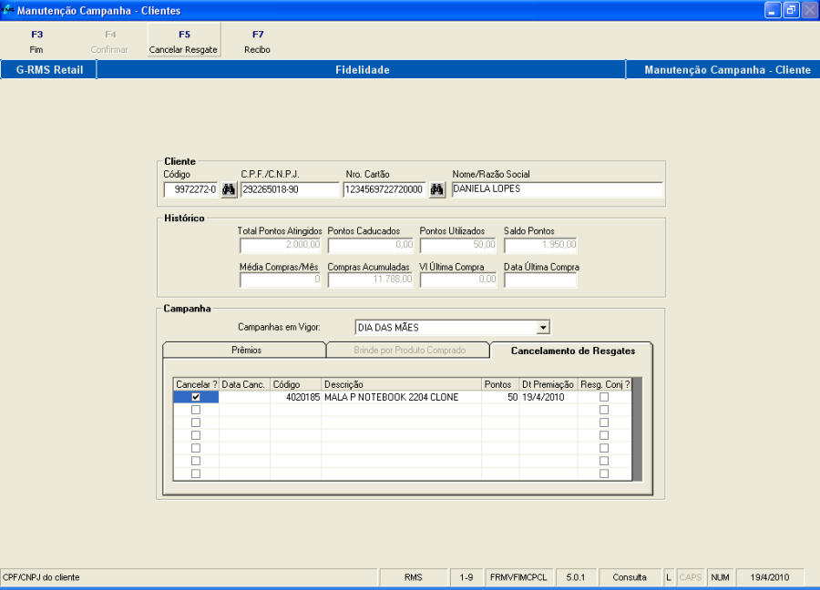Click the Código client input field
820x590 pixels.
pos(191,189)
